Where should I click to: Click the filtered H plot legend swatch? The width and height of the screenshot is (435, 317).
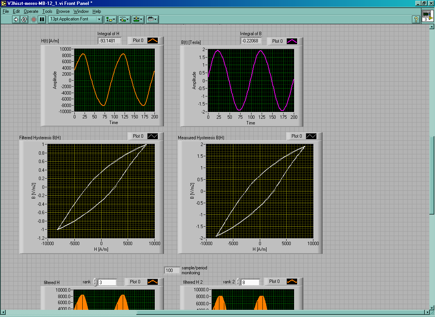(153, 282)
